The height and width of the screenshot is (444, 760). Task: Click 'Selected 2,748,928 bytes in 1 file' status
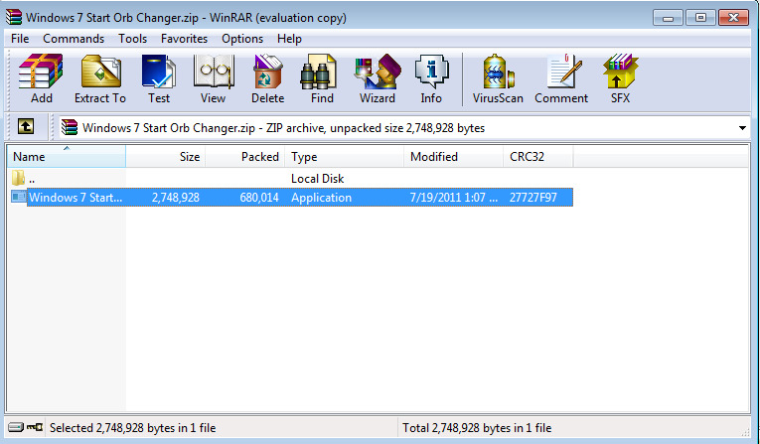pos(133,427)
